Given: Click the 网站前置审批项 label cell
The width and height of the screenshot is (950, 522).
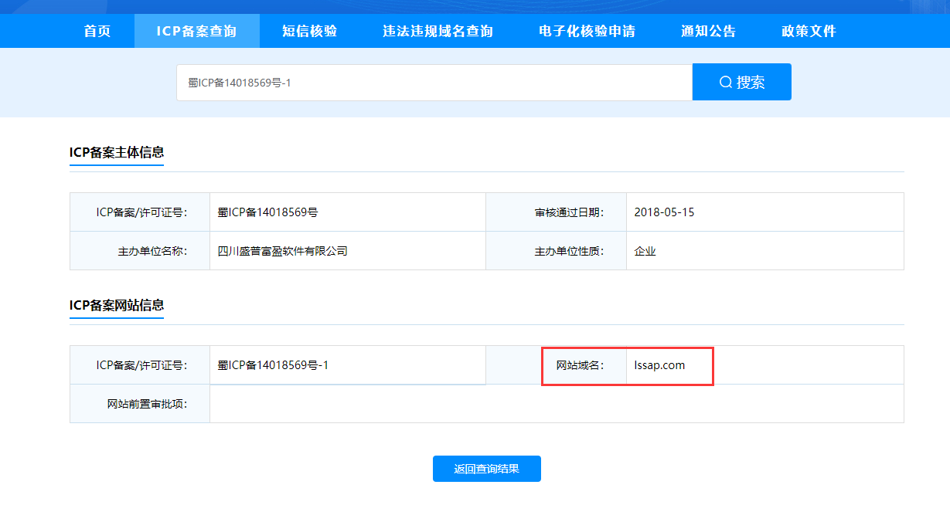Looking at the screenshot, I should click(x=147, y=404).
